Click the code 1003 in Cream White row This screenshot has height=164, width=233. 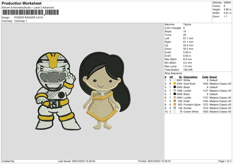click(205, 112)
